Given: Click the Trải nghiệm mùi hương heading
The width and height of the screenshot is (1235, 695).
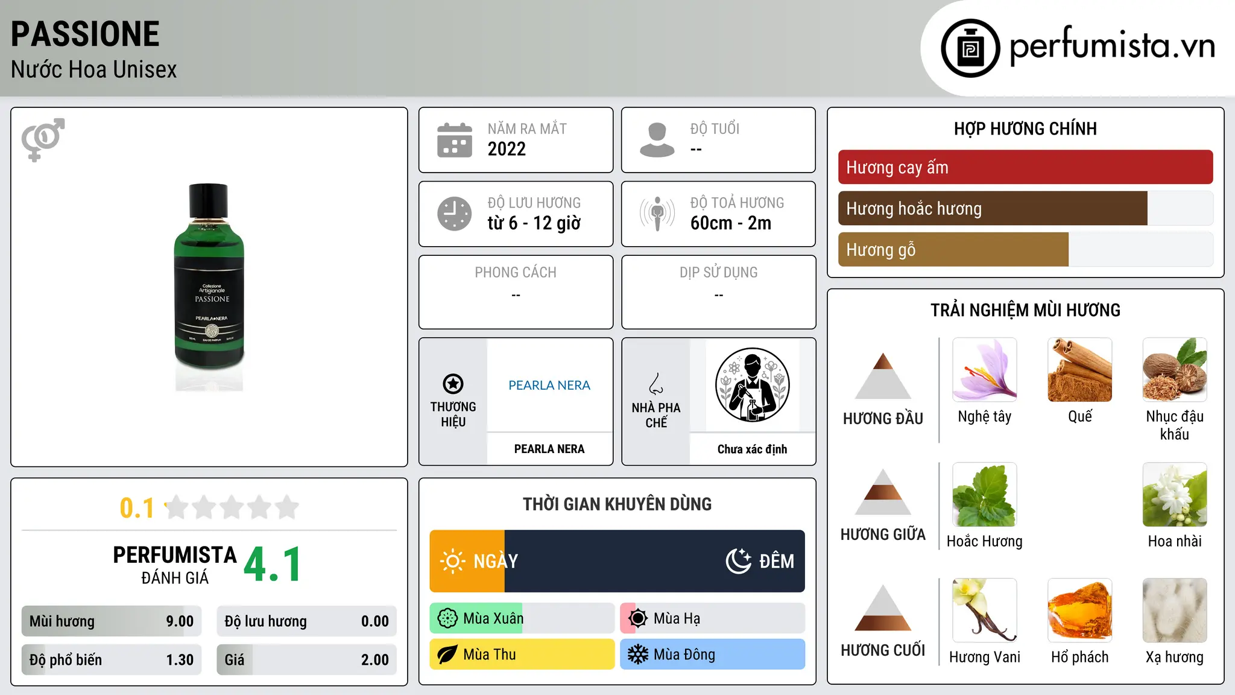Looking at the screenshot, I should 1025,310.
